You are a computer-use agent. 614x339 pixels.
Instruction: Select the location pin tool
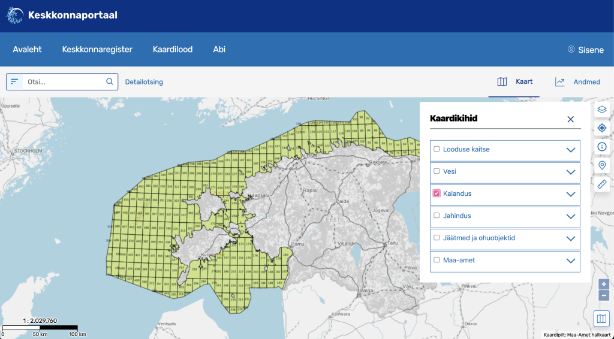[602, 165]
